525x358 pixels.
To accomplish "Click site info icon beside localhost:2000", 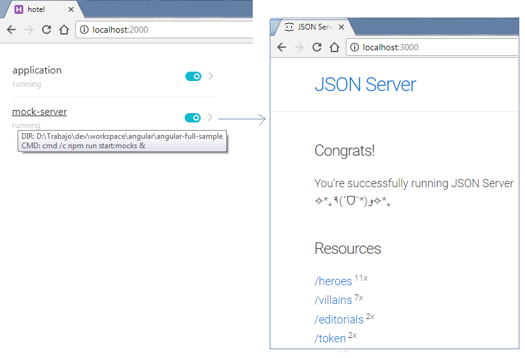I will coord(84,30).
